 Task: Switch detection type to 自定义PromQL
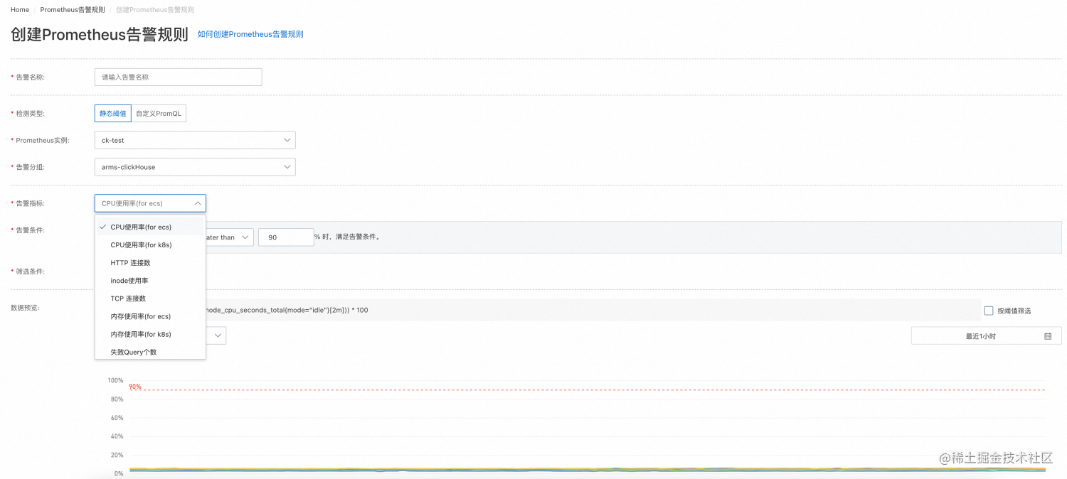click(159, 113)
